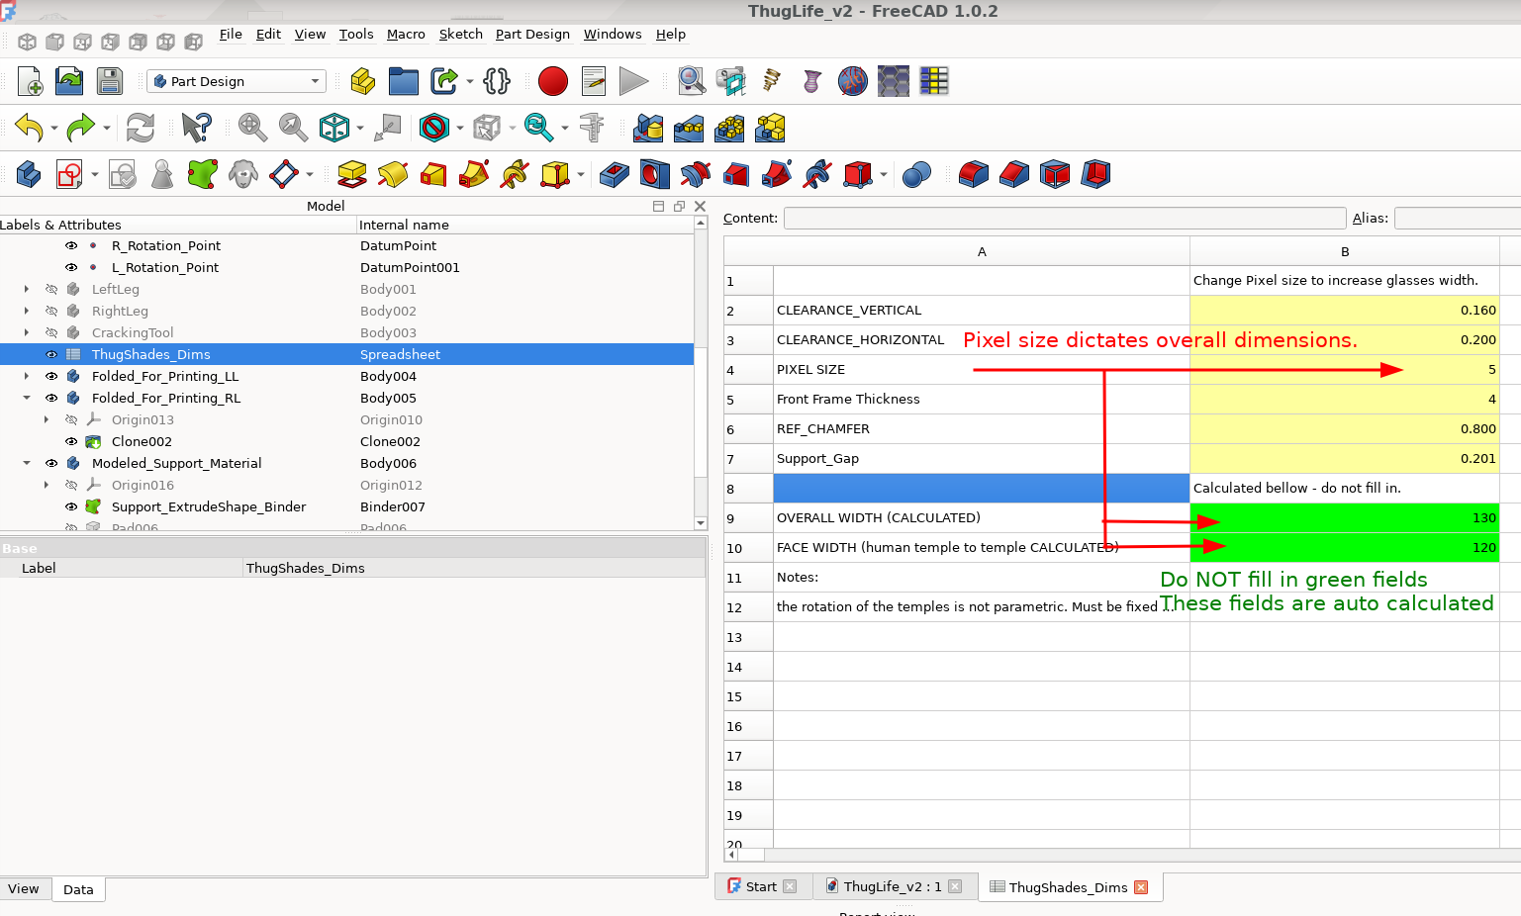Click the Undo arrow icon
The image size is (1521, 916).
coord(29,128)
